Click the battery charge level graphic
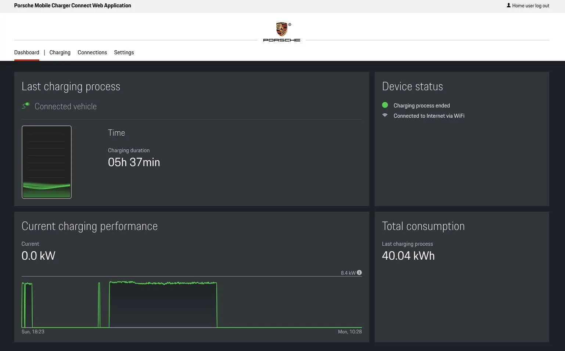The height and width of the screenshot is (351, 565). point(47,162)
